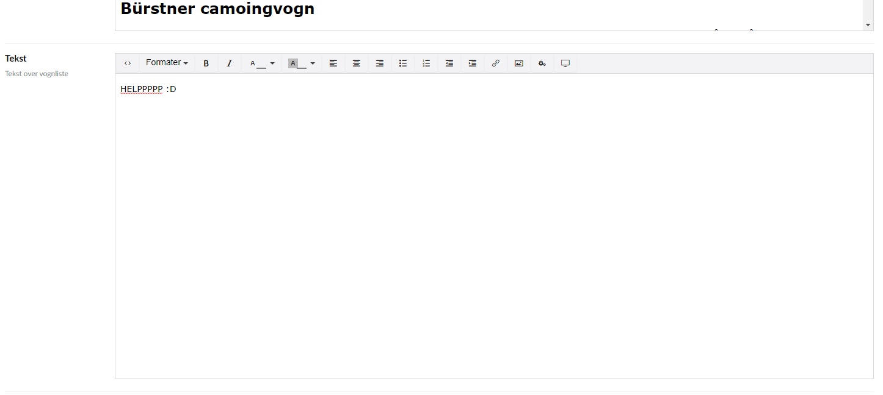Expand the background color picker arrow

coord(313,63)
